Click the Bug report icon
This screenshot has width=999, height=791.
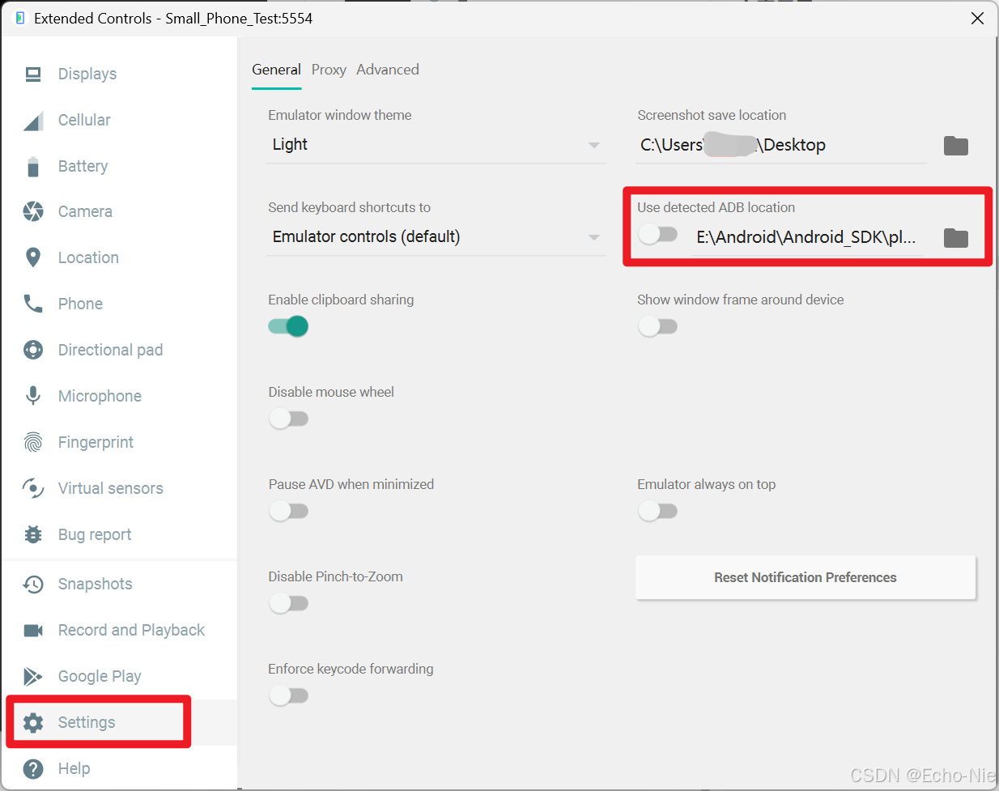tap(32, 534)
